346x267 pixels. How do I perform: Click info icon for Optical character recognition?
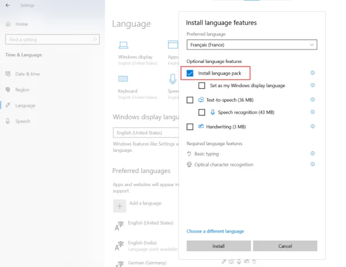click(x=312, y=164)
